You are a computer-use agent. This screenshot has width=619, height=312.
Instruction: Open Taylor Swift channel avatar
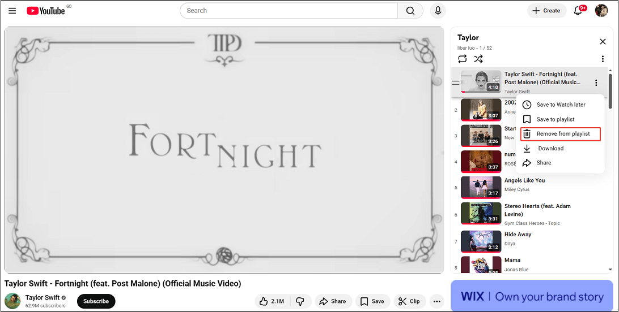pyautogui.click(x=12, y=301)
